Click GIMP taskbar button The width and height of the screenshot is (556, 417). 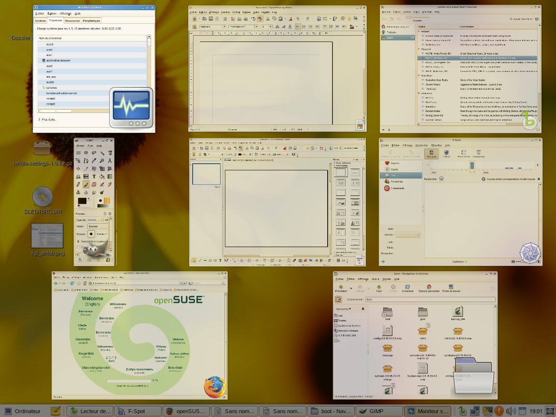coord(379,411)
